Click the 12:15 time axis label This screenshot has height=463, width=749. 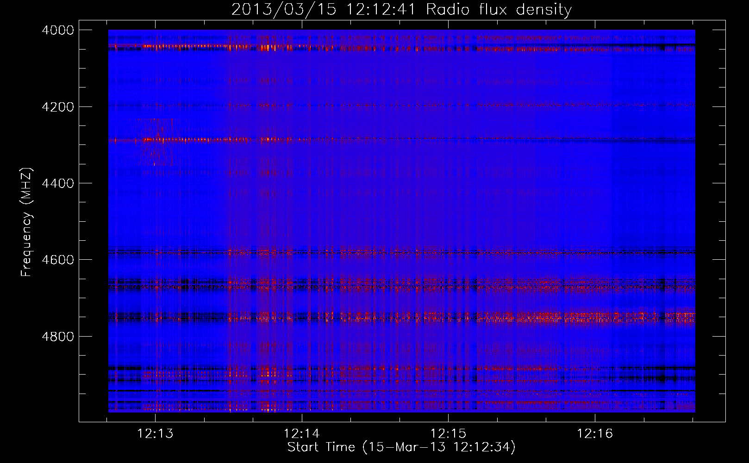pyautogui.click(x=449, y=434)
